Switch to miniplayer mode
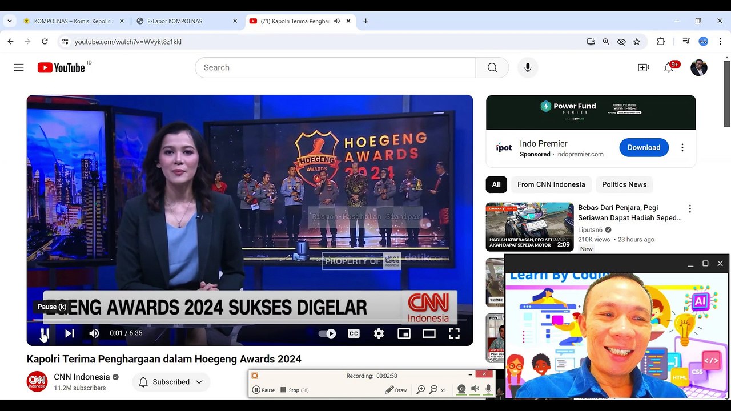731x411 pixels. point(404,333)
